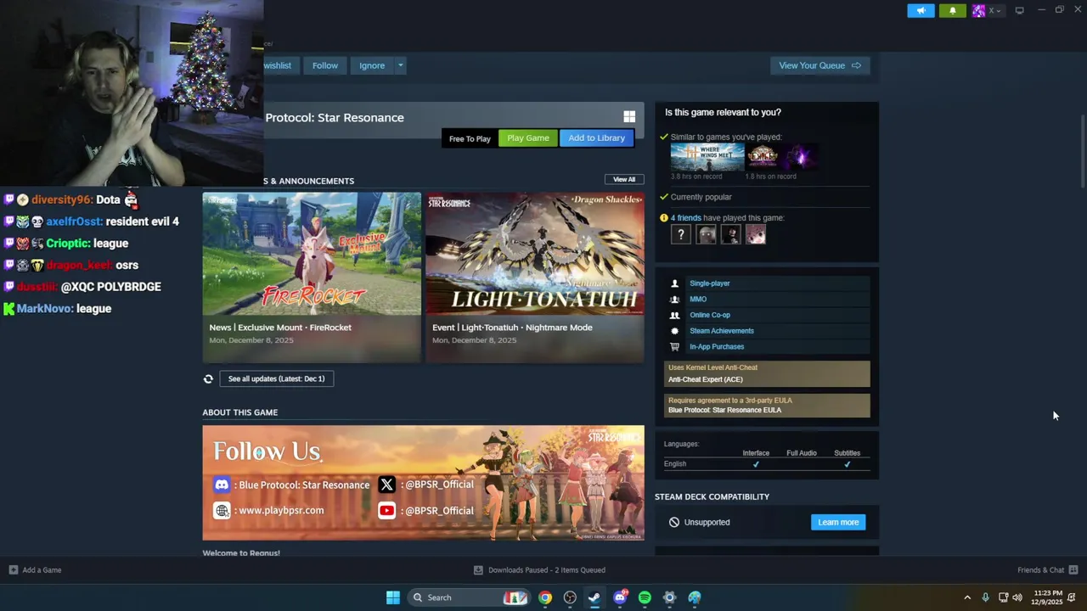Click the refresh updates icon
This screenshot has width=1087, height=611.
pos(208,378)
